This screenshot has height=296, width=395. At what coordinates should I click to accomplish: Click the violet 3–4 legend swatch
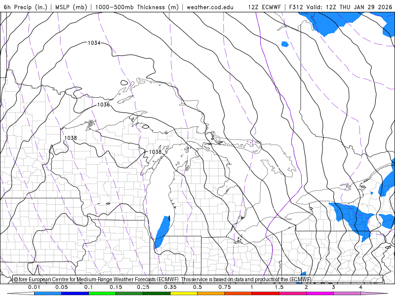(x=347, y=294)
